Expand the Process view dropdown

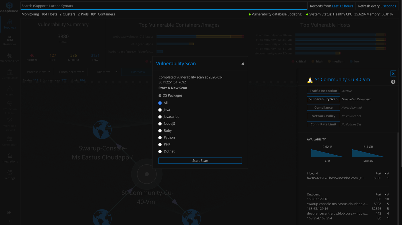pyautogui.click(x=38, y=72)
